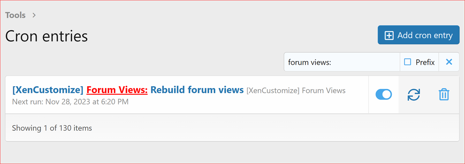The image size is (465, 164).
Task: Click the Showing 1 of 130 items footer
Action: (x=52, y=128)
